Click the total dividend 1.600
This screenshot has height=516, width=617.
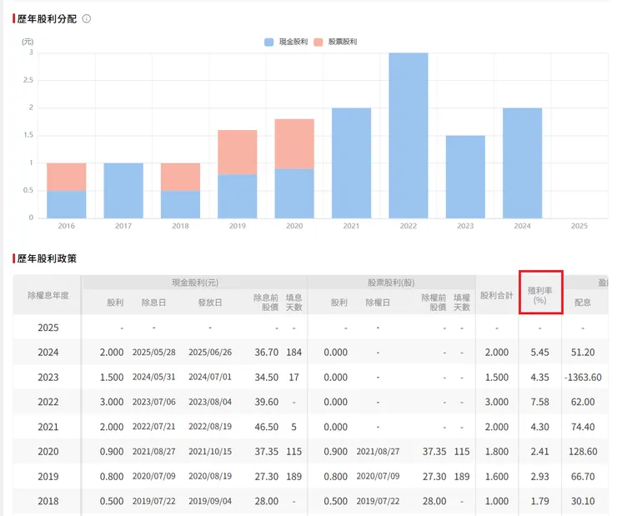[497, 476]
